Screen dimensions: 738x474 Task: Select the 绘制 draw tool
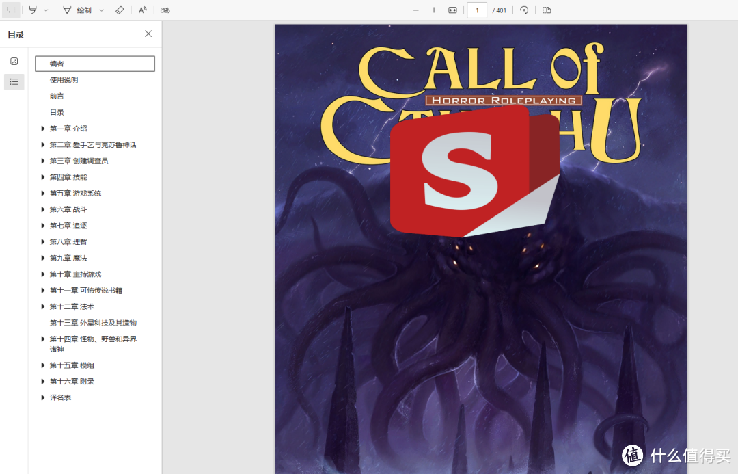pos(77,10)
